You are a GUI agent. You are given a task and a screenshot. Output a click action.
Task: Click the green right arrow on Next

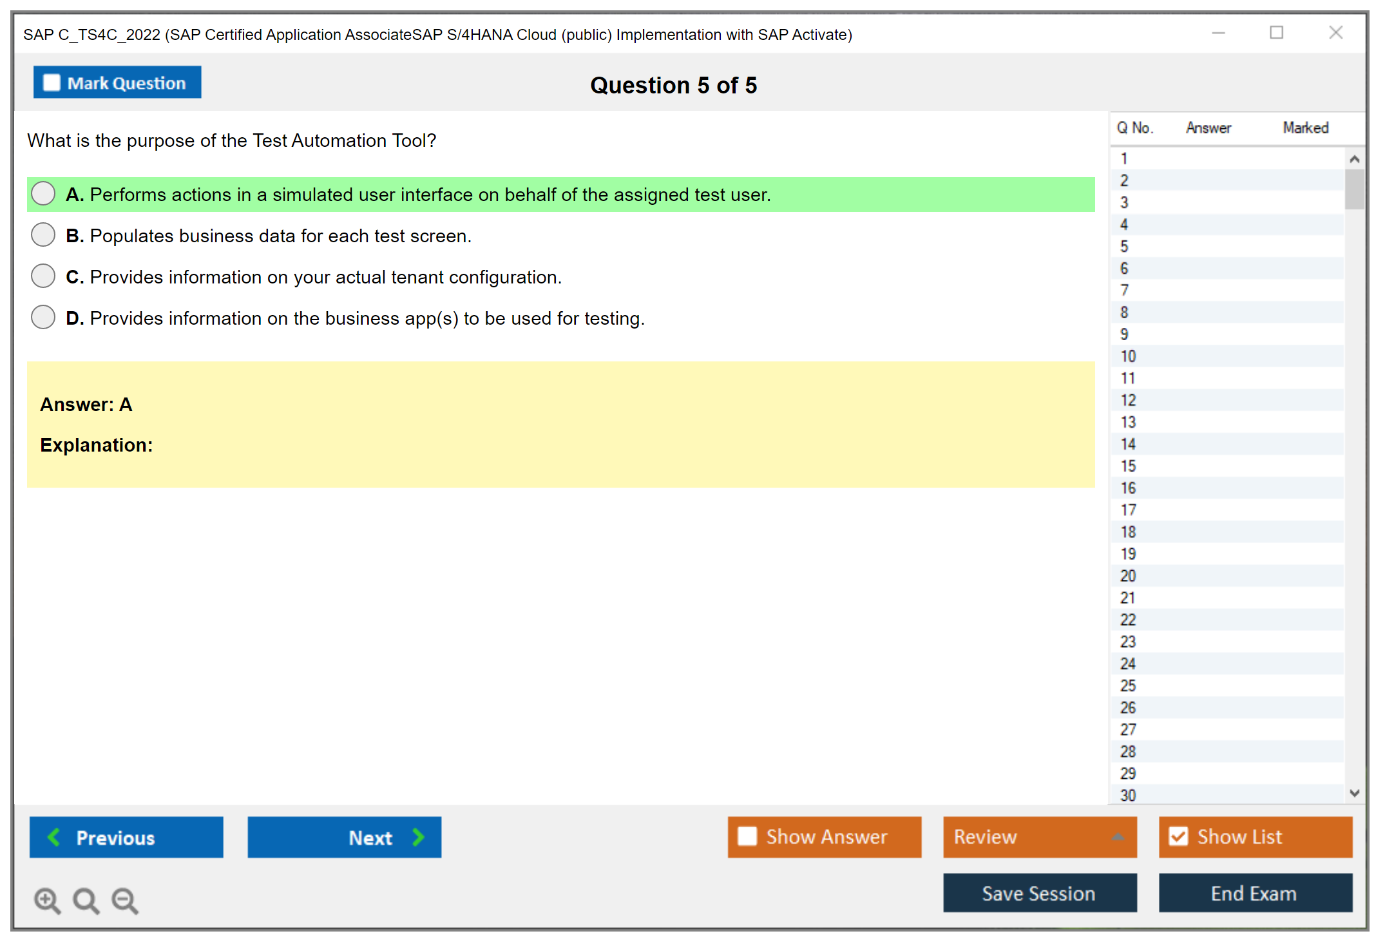tap(418, 837)
